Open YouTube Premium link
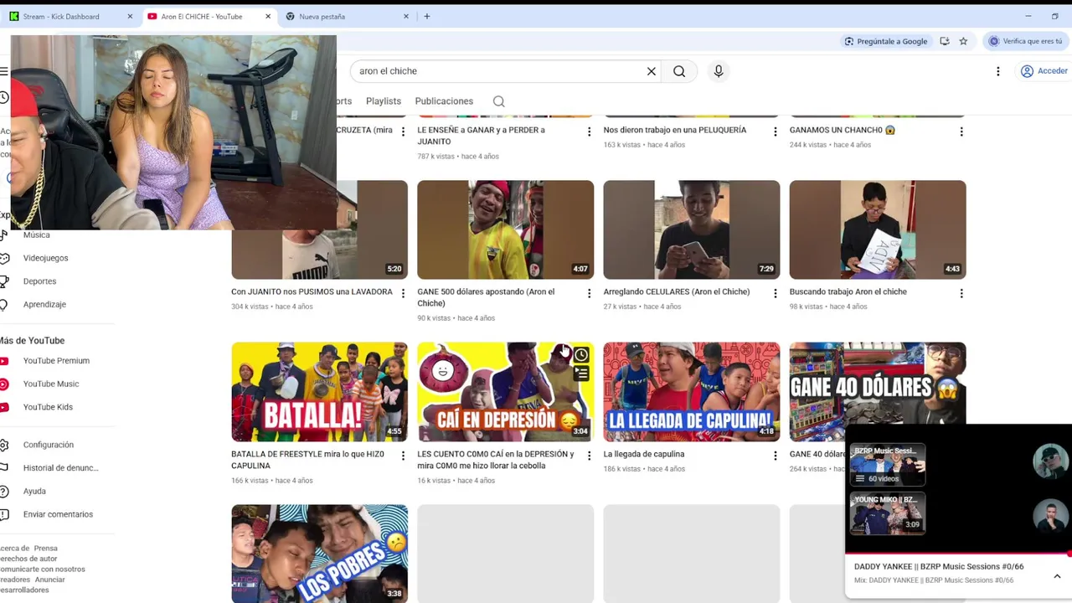 point(56,361)
